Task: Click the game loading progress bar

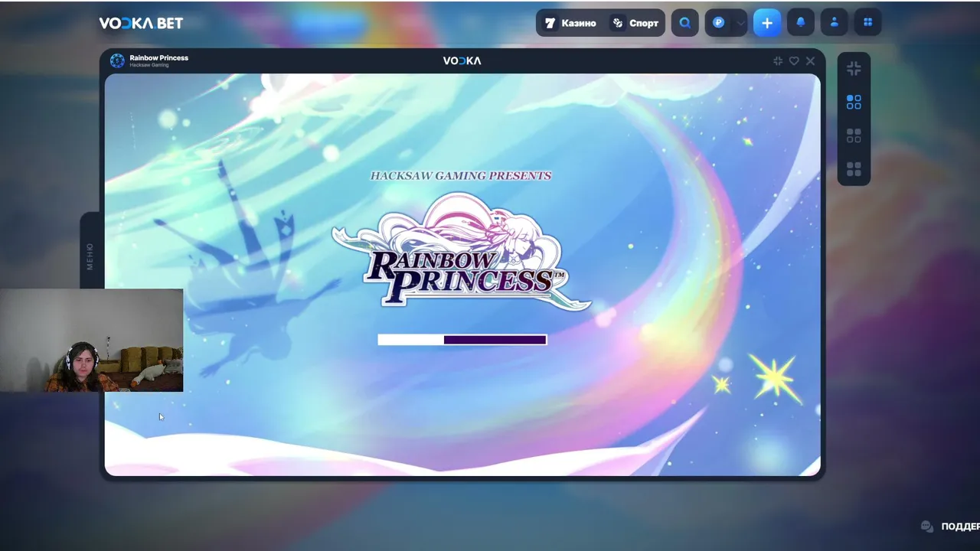Action: [x=462, y=340]
